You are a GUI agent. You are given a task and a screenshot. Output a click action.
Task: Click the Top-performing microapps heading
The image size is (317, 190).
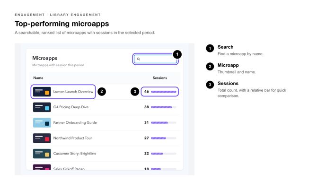[x=62, y=24]
